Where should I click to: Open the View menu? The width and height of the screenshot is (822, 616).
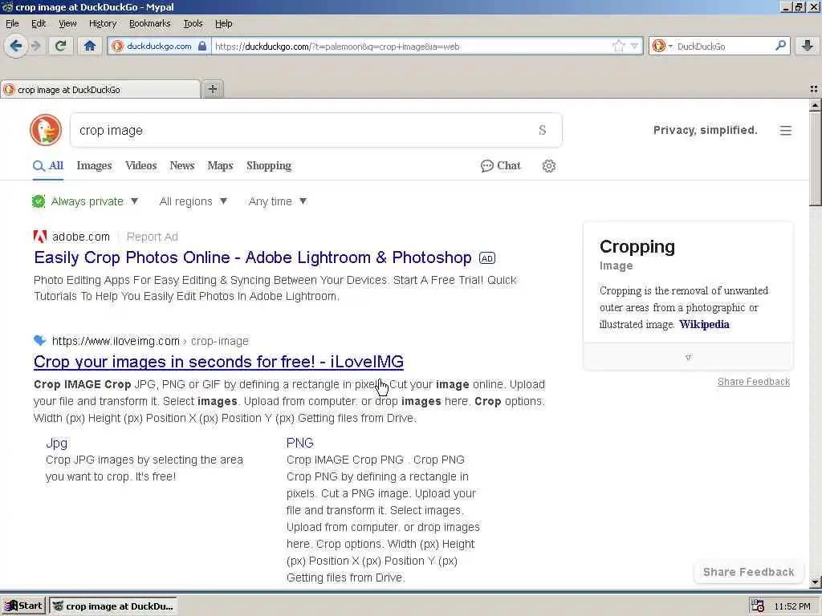(x=67, y=23)
